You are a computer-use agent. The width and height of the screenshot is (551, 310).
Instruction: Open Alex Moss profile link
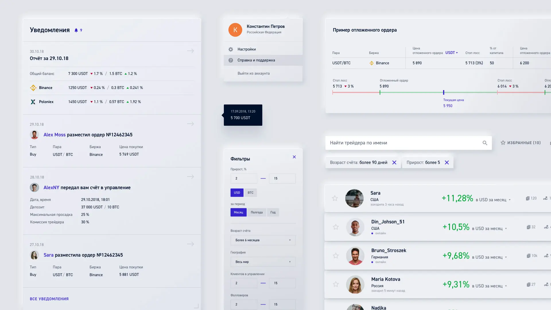(55, 135)
